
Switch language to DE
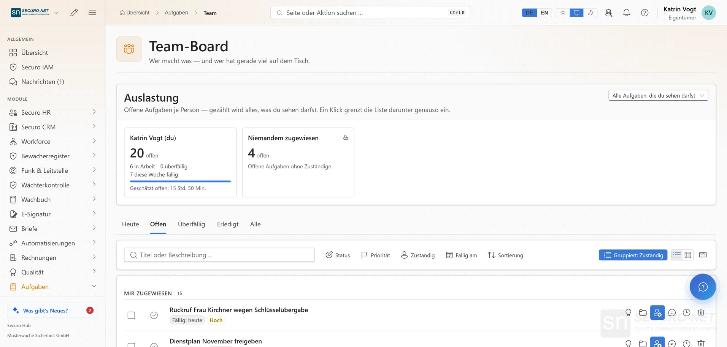coord(529,13)
